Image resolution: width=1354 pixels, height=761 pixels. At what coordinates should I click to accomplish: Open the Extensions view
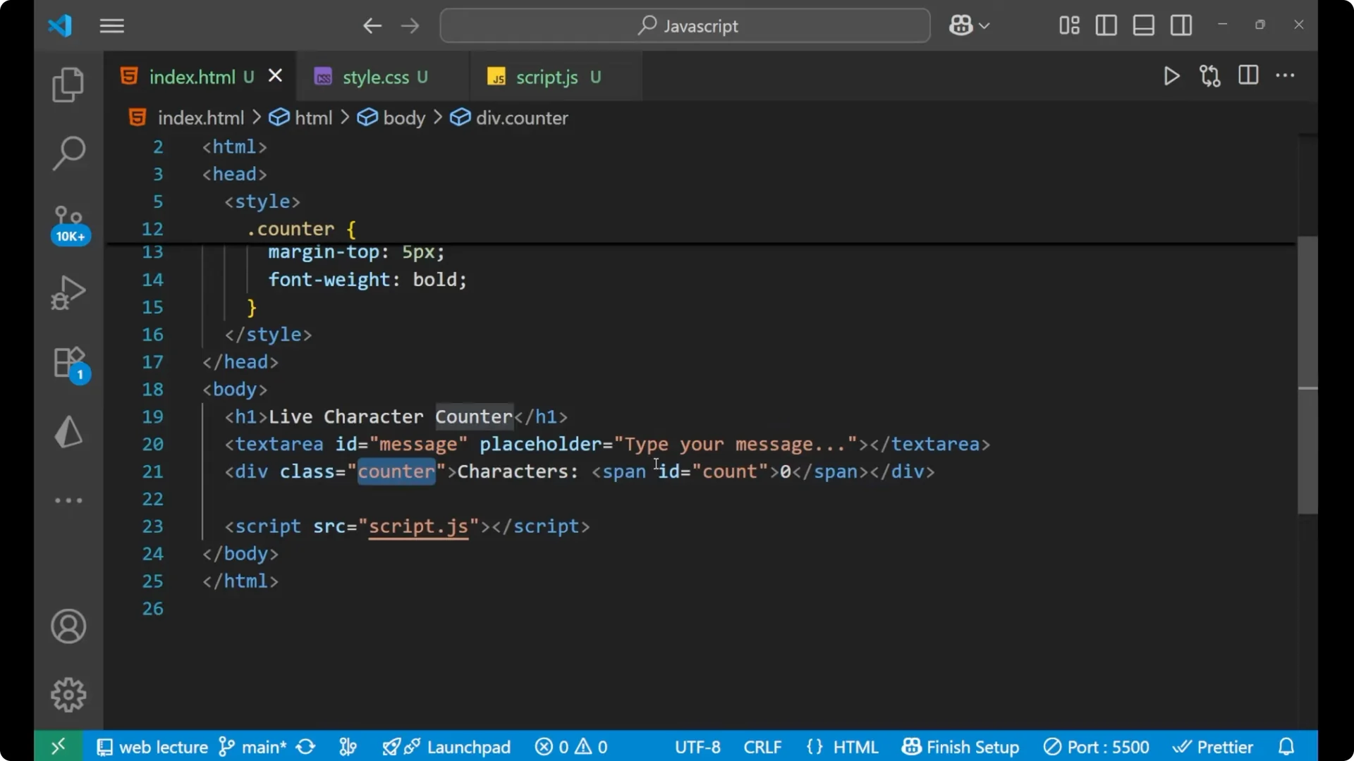(x=68, y=362)
